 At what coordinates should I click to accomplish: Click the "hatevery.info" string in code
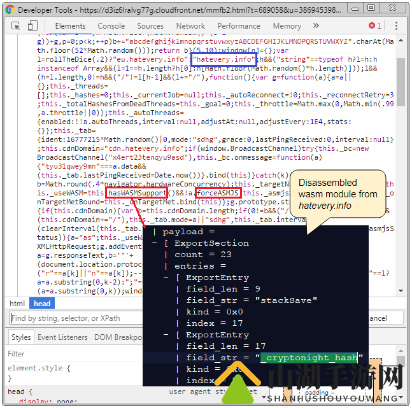(x=224, y=59)
